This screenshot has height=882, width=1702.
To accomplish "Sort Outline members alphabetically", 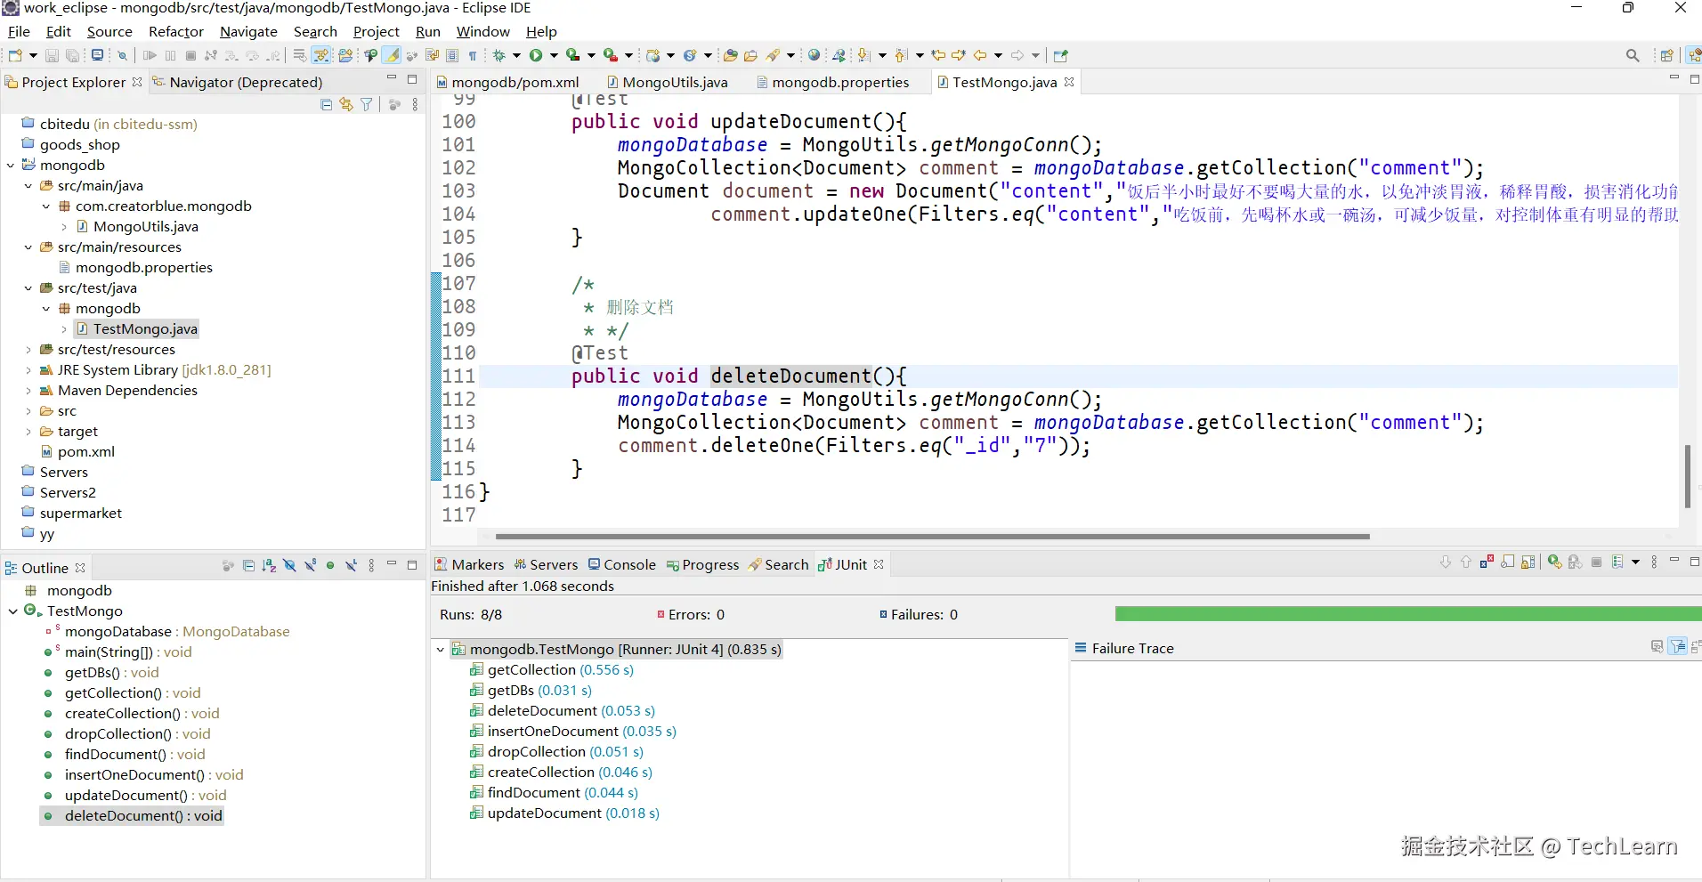I will pyautogui.click(x=269, y=566).
